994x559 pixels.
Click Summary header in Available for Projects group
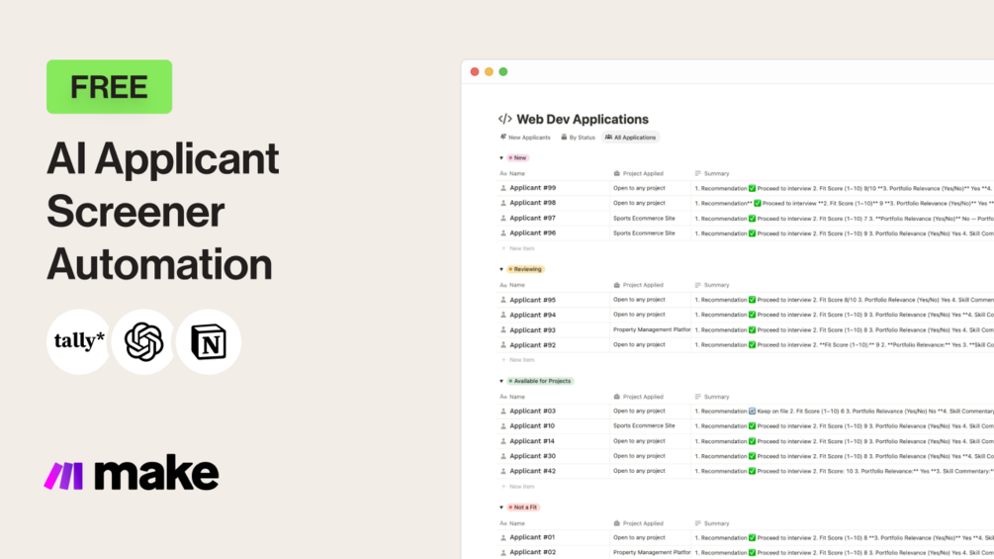pos(712,397)
